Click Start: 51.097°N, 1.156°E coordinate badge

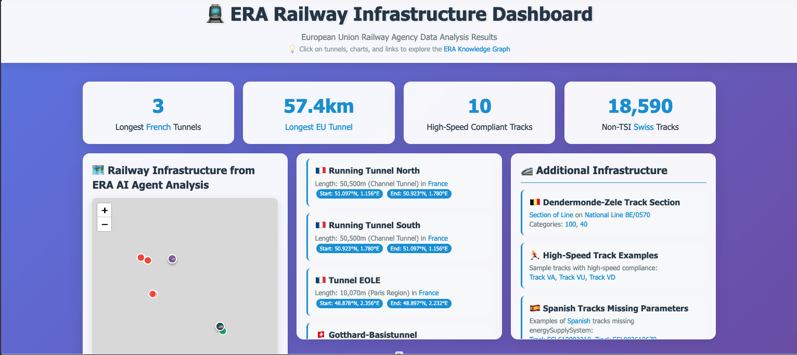click(350, 194)
